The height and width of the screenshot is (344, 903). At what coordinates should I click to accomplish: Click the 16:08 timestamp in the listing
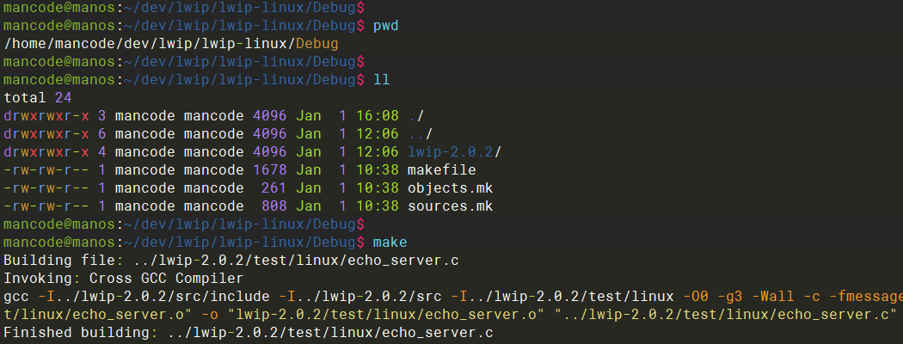(x=381, y=116)
